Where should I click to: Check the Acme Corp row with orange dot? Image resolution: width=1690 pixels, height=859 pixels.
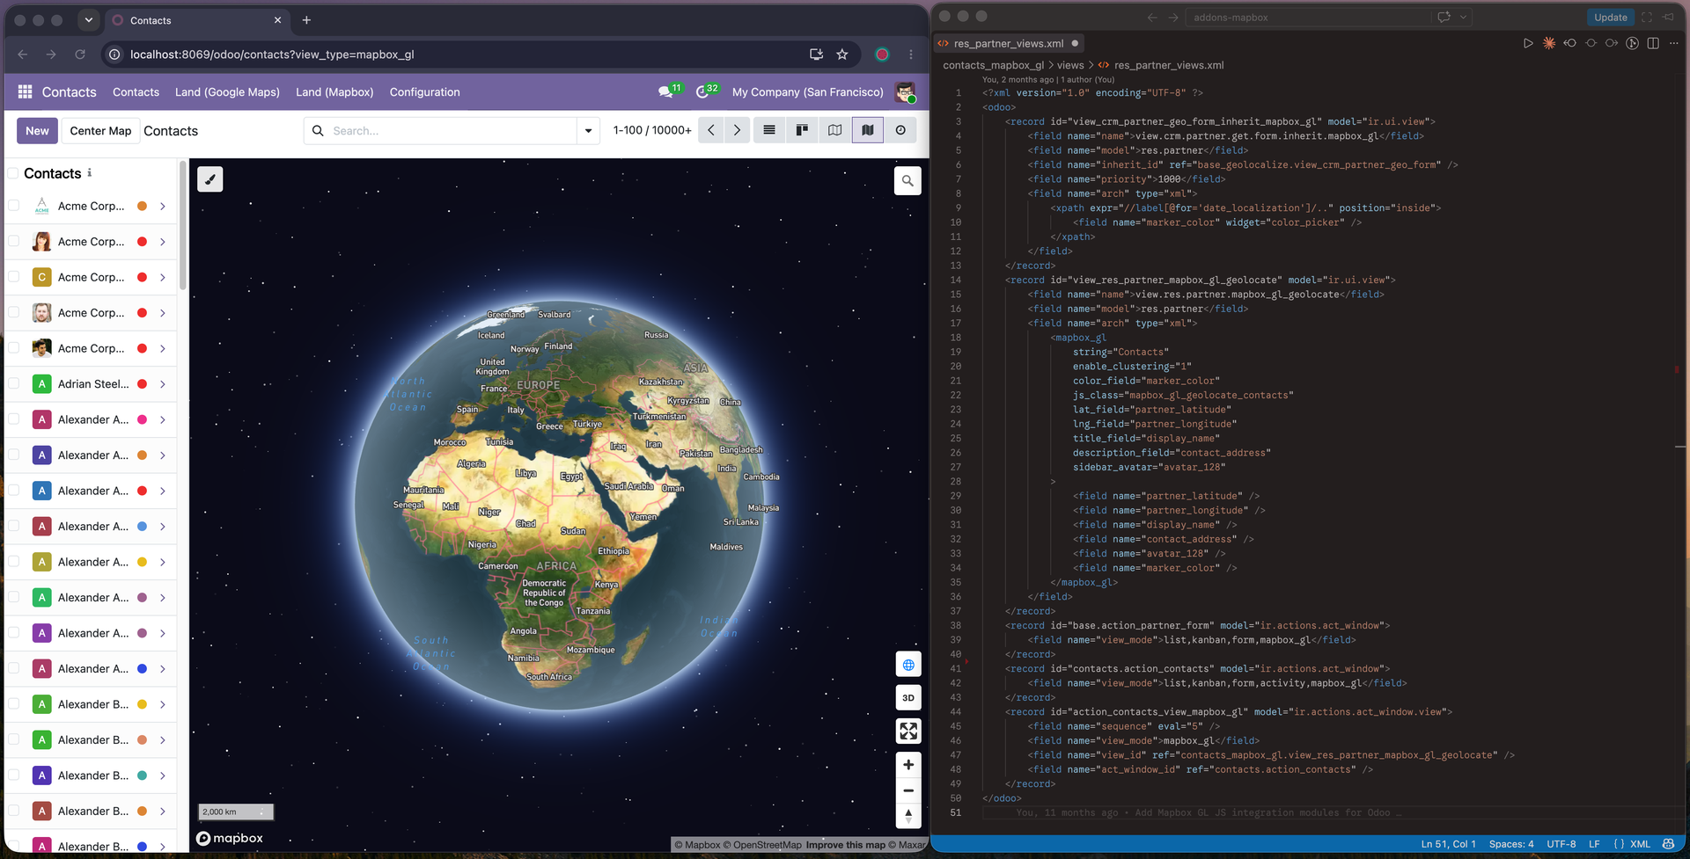click(13, 206)
